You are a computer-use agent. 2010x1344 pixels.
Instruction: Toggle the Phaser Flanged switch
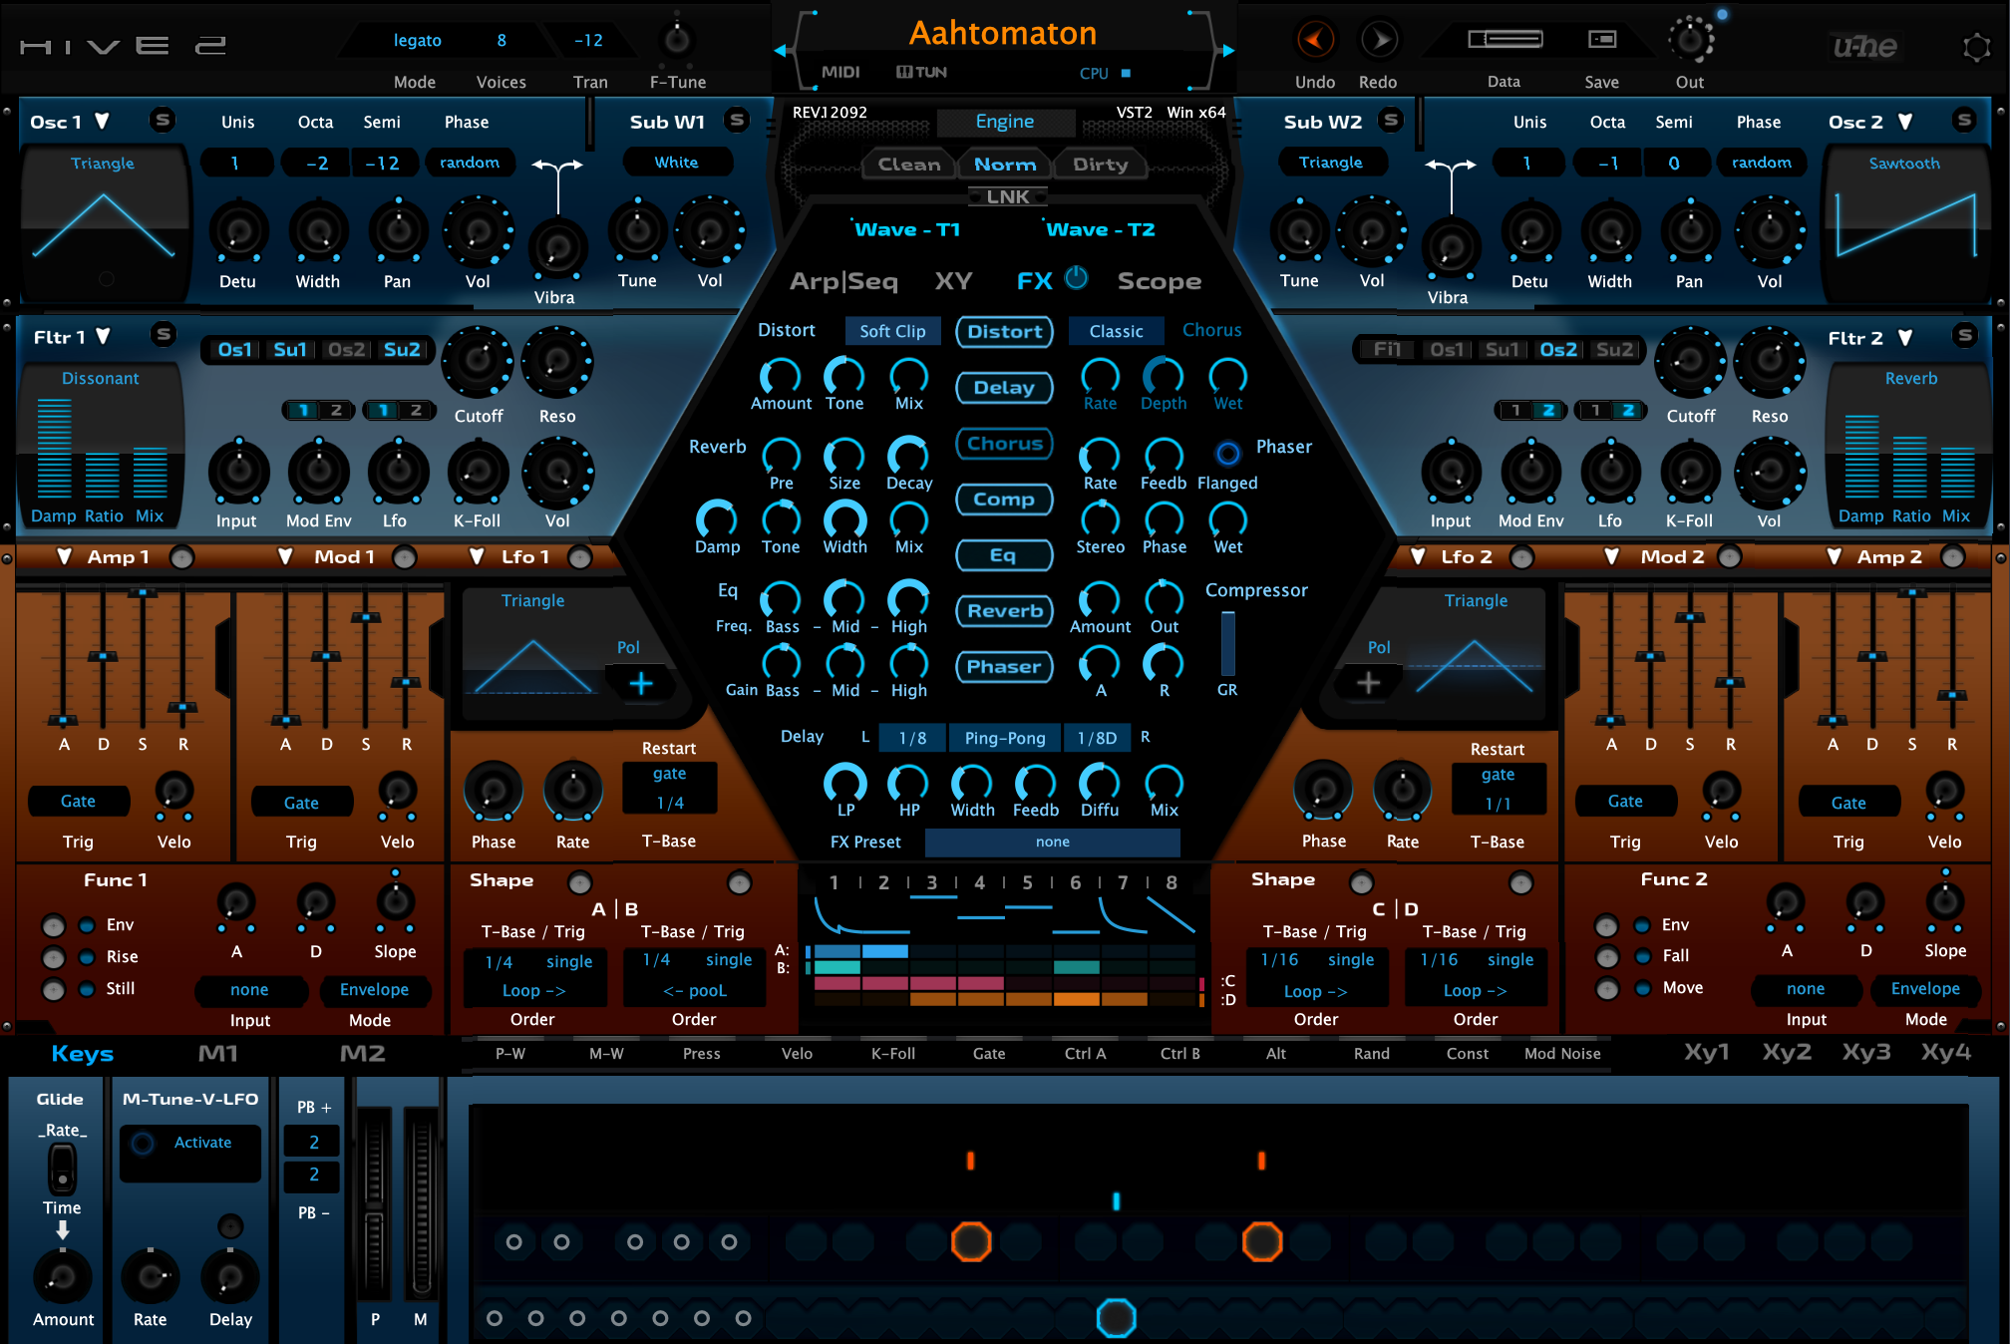pyautogui.click(x=1228, y=453)
